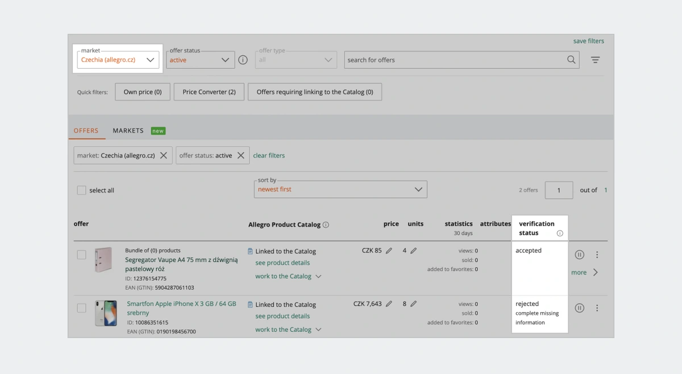Screen dimensions: 682x374
Task: Check the Smartfon Apple iPhone X checkbox
Action: point(81,308)
